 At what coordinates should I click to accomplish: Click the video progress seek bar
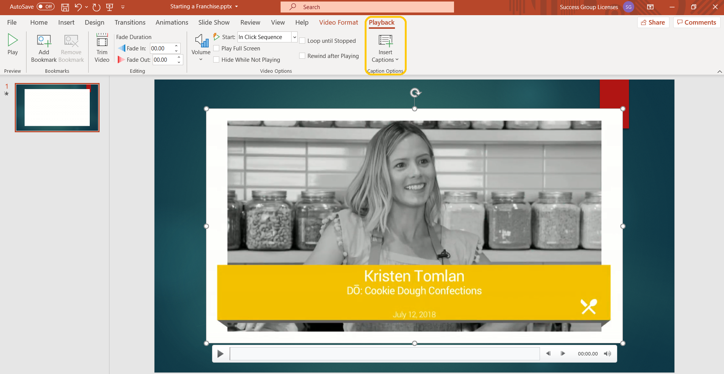click(x=384, y=354)
